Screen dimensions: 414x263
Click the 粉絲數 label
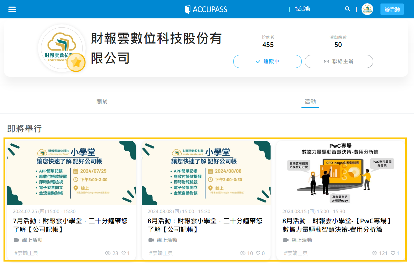tap(268, 37)
